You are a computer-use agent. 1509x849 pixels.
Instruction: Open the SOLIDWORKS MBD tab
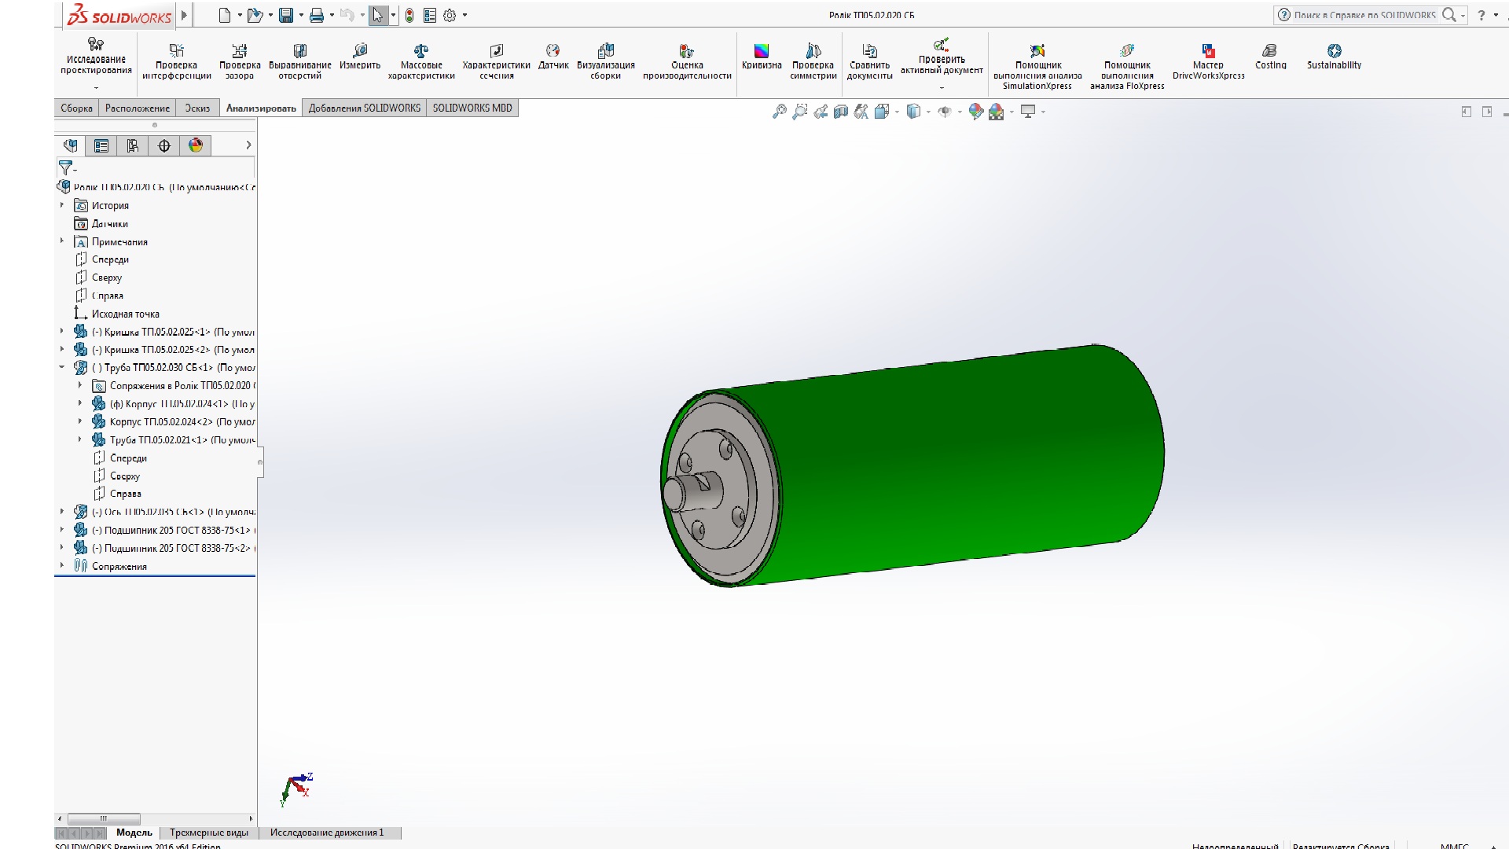472,108
